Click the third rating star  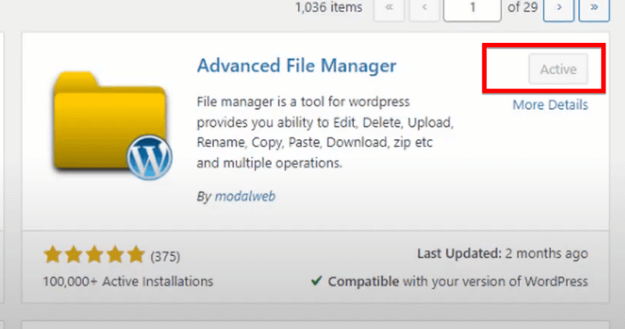tap(94, 256)
